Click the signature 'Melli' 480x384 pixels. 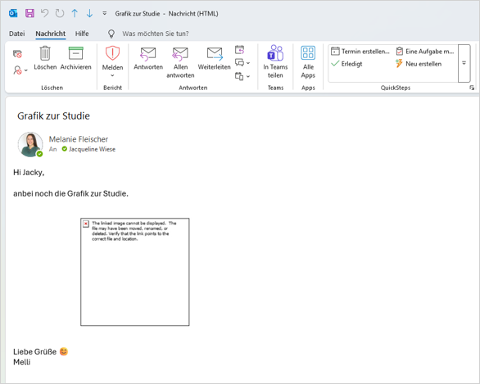[22, 362]
